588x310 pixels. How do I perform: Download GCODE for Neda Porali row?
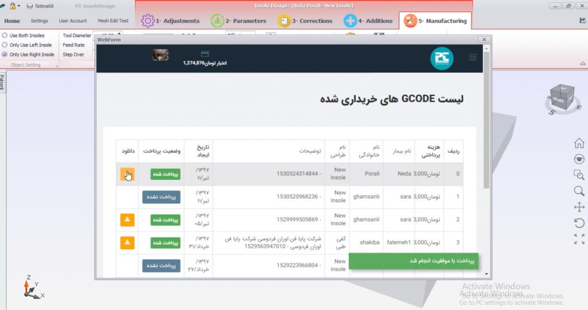tap(127, 175)
